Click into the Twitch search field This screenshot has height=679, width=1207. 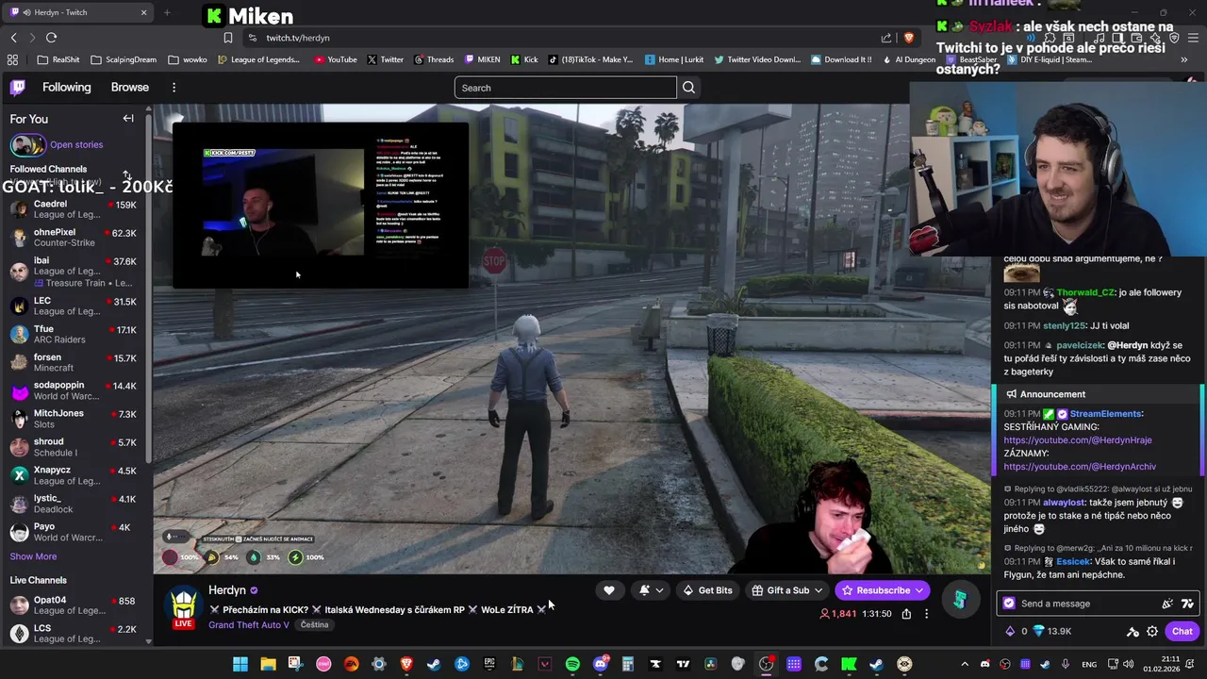point(566,88)
